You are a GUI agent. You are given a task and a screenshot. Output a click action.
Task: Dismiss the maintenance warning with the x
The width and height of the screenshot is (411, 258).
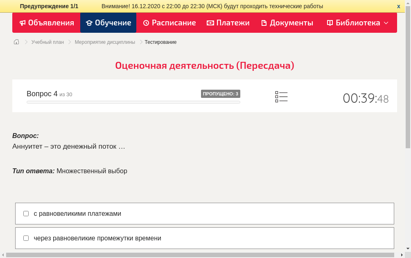pos(398,6)
